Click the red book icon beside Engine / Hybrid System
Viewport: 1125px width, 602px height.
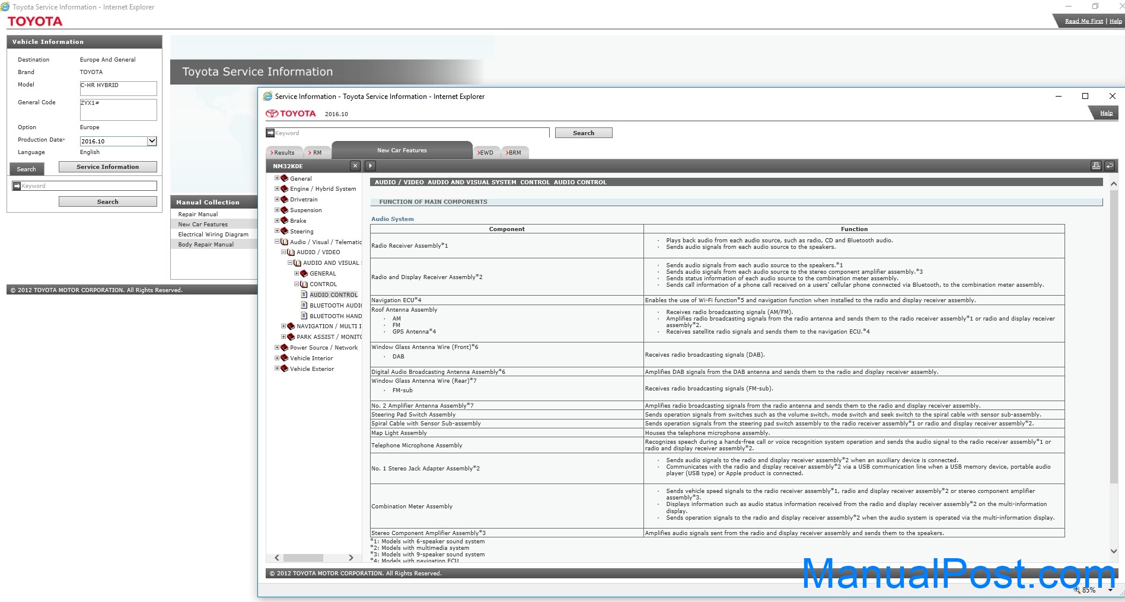point(285,188)
